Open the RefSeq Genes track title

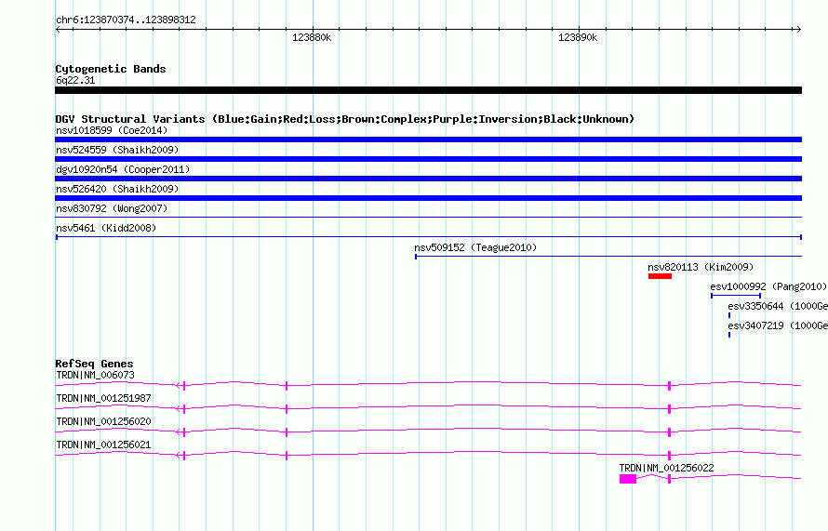(94, 364)
